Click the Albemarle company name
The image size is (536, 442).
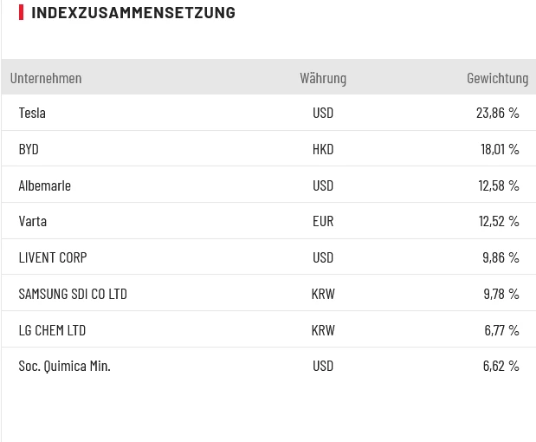45,185
